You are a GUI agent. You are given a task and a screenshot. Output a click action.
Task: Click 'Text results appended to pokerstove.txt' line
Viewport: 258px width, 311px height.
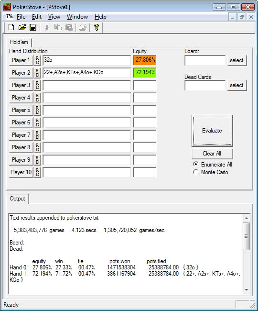[54, 218]
